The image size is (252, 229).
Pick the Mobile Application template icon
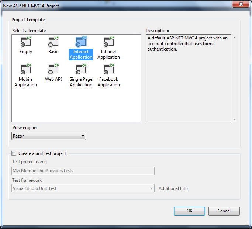(26, 69)
